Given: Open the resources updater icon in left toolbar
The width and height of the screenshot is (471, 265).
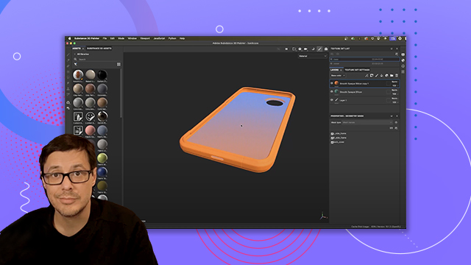Looking at the screenshot, I should pyautogui.click(x=68, y=108).
